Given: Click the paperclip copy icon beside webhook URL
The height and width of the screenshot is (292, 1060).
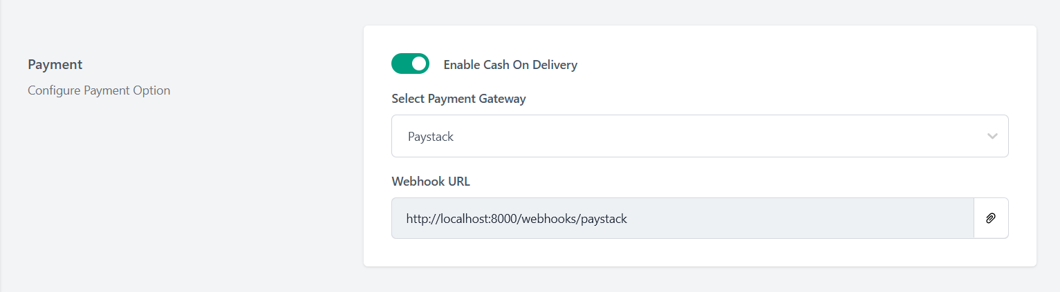Looking at the screenshot, I should (990, 218).
